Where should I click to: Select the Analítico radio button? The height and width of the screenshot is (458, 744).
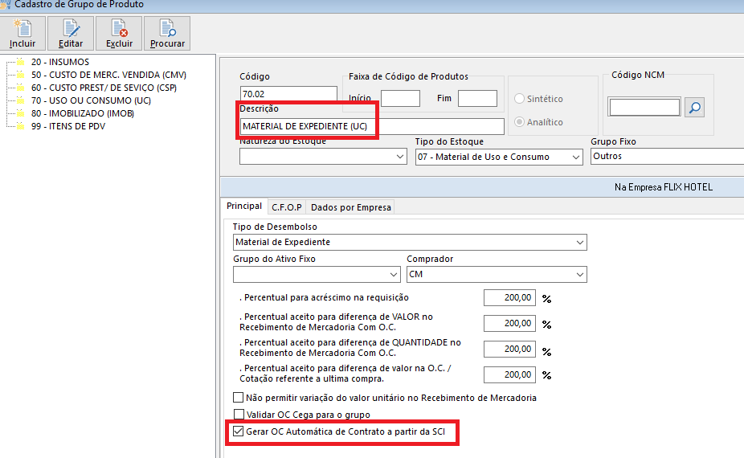coord(520,122)
